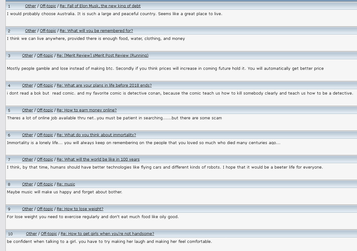Open 'How to get girls when you're not handsome?'
Screen dimensions: 357x251
tap(108, 234)
